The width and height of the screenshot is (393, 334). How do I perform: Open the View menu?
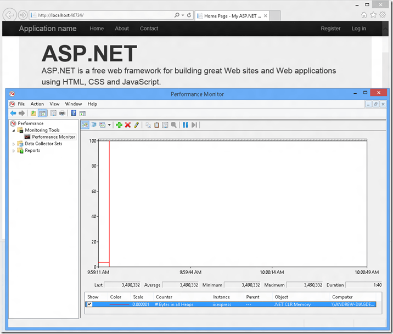[x=54, y=104]
